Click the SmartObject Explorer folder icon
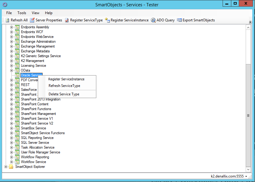The width and height of the screenshot is (255, 182). (11, 167)
